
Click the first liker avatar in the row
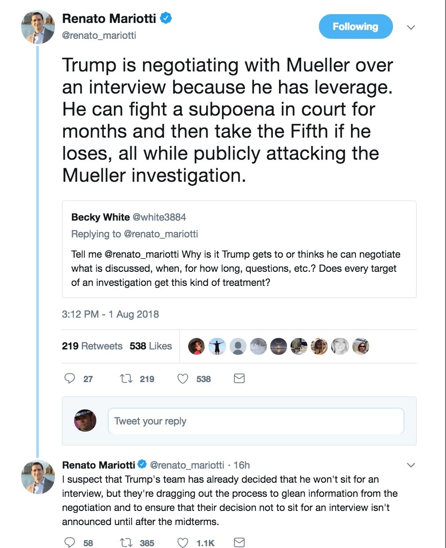[197, 346]
